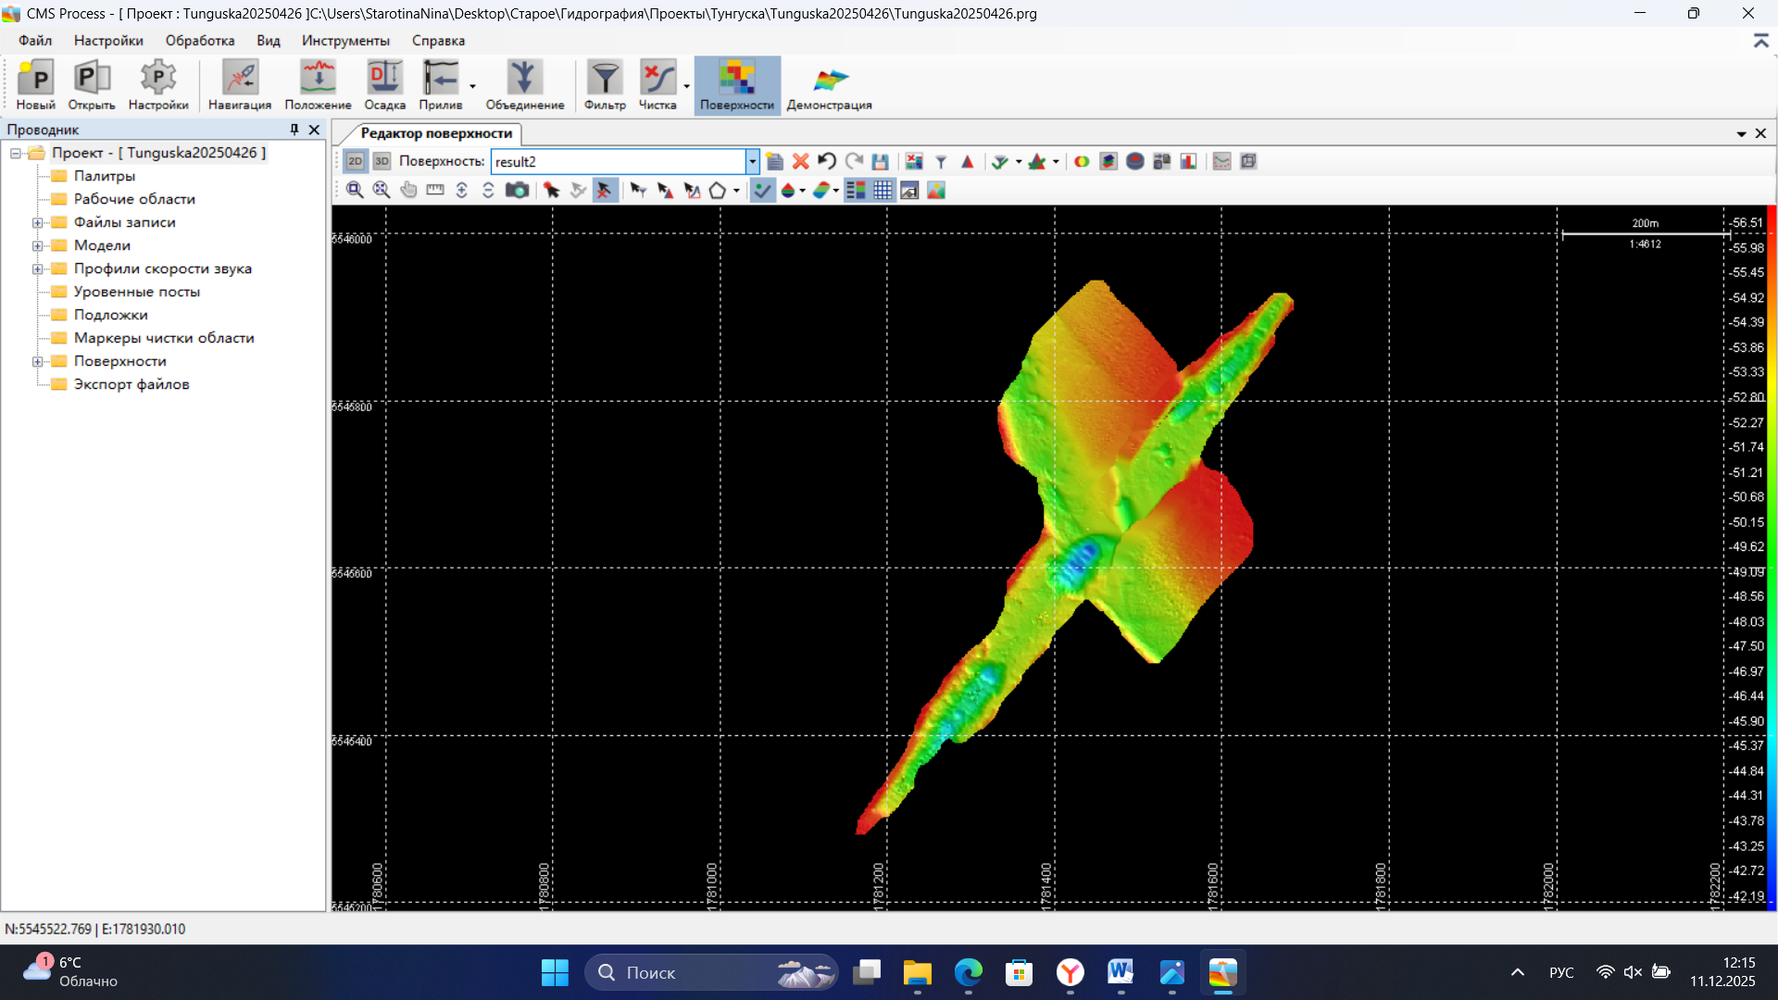Click the red X delete surface icon
The height and width of the screenshot is (1000, 1778).
[x=801, y=162]
